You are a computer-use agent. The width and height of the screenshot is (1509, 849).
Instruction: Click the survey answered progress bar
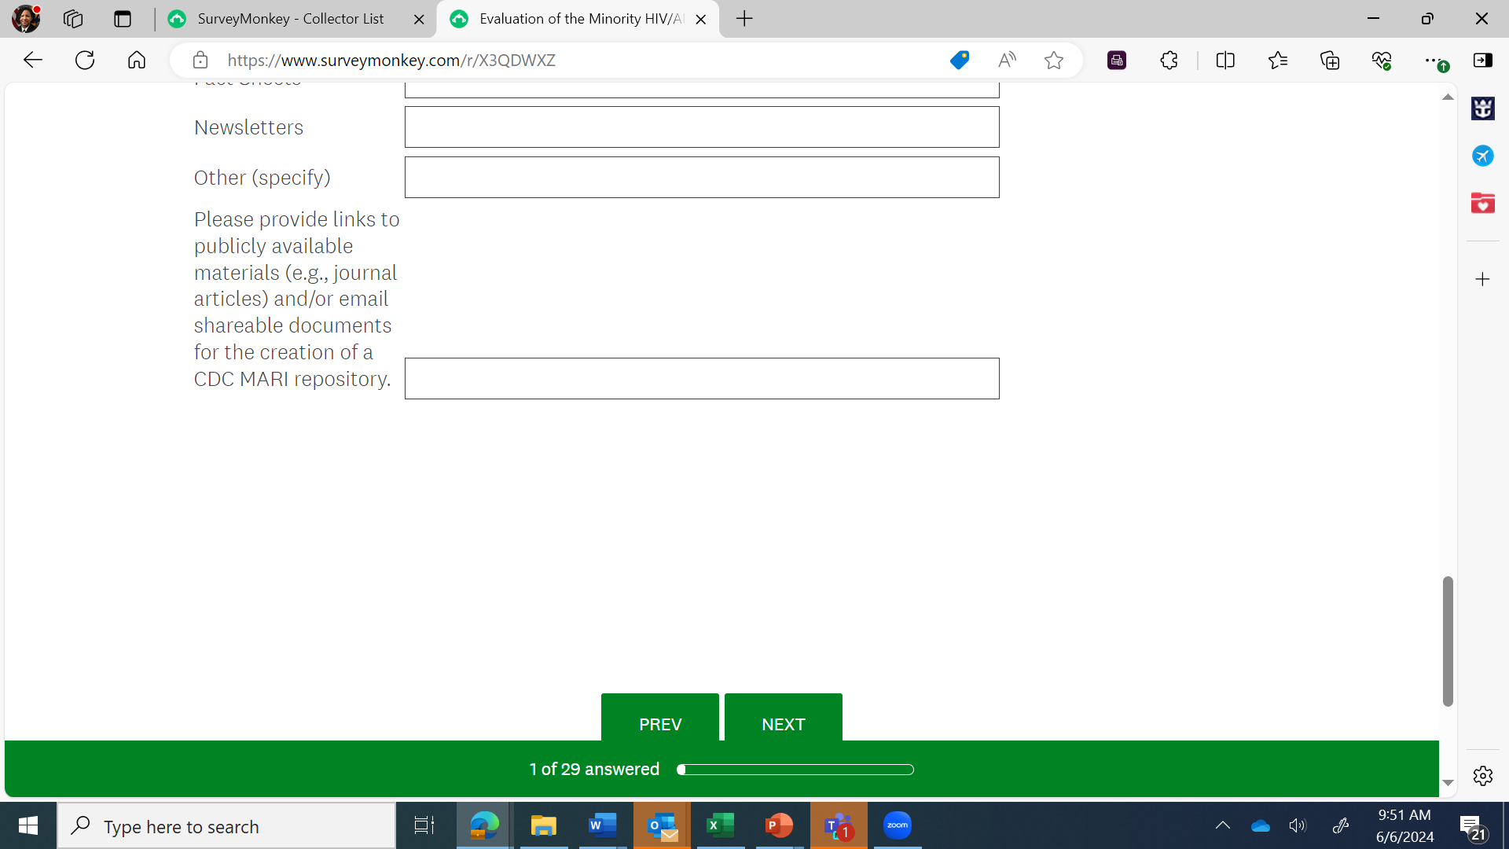(x=795, y=770)
